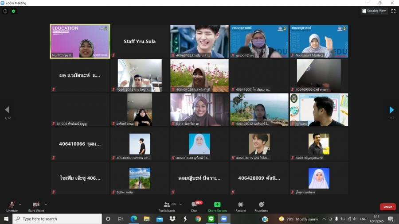Screen dimensions: 399x224
Task: Open the Chat panel
Action: pyautogui.click(x=194, y=205)
